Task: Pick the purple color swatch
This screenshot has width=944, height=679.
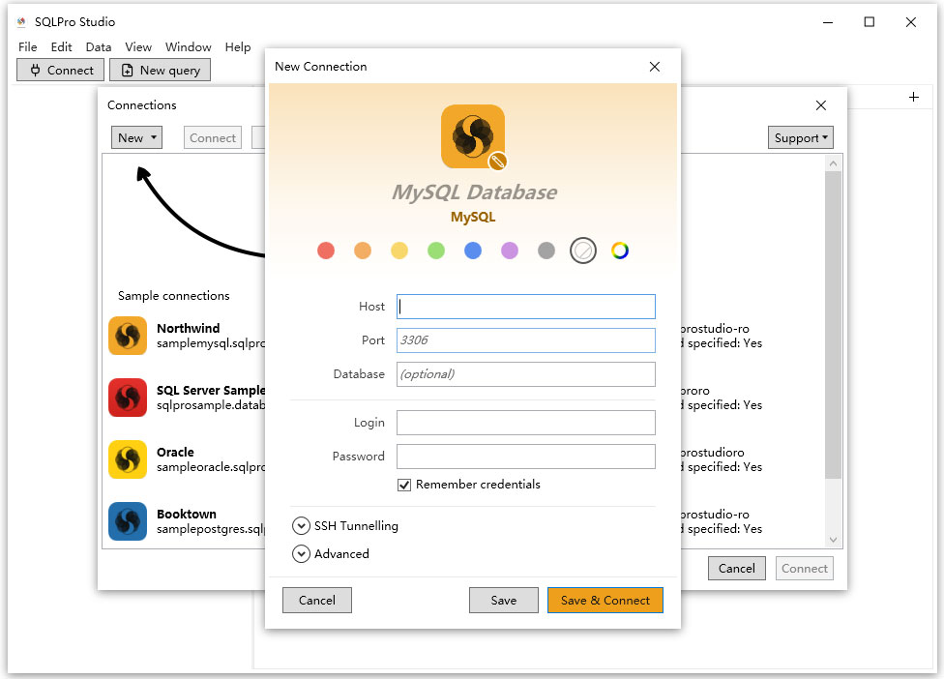Action: point(510,251)
